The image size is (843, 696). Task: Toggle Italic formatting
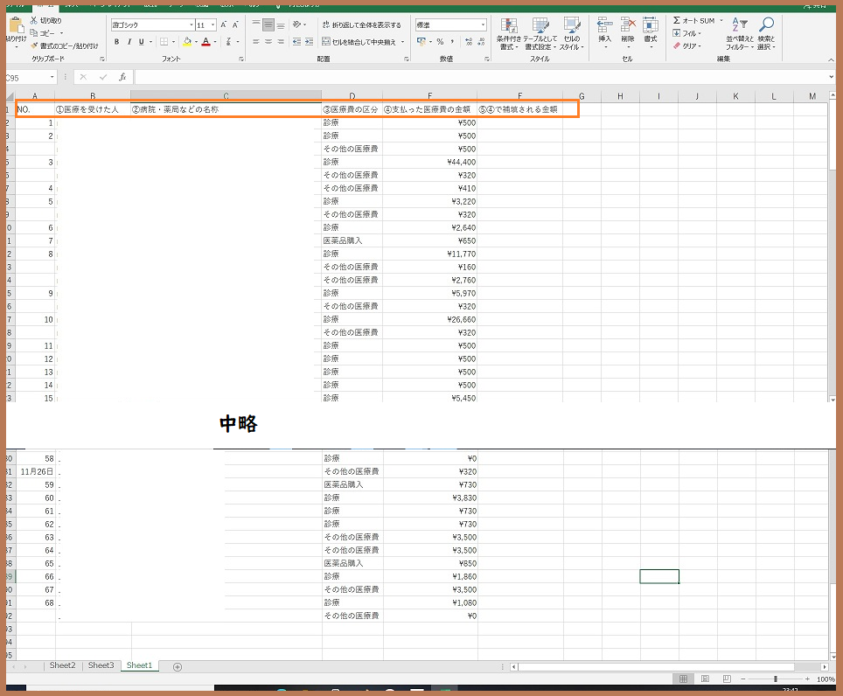(129, 41)
